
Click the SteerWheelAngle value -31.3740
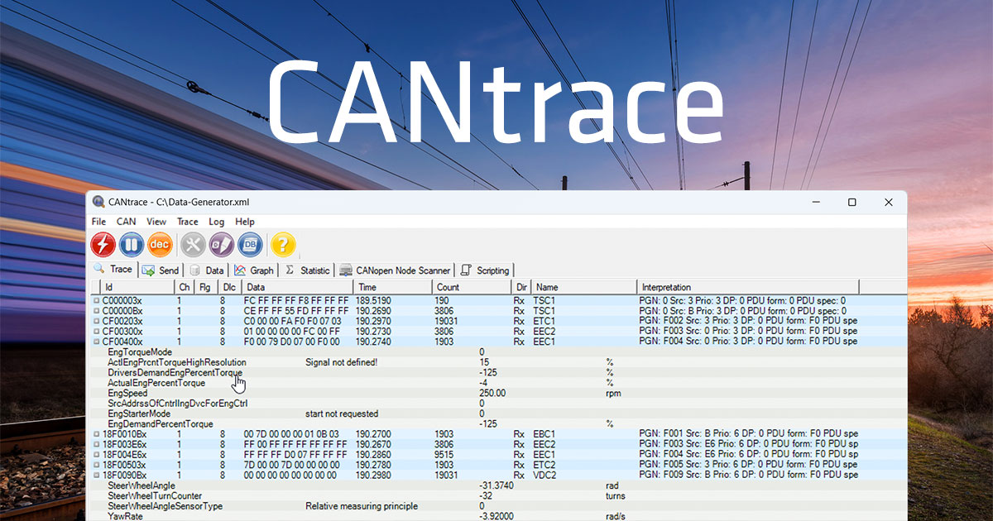[x=496, y=485]
